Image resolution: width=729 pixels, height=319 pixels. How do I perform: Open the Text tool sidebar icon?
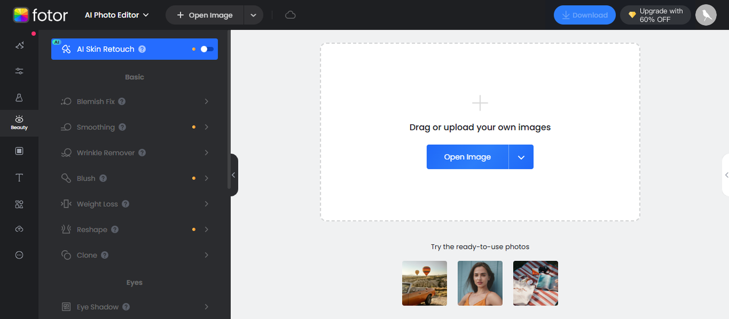pos(19,178)
